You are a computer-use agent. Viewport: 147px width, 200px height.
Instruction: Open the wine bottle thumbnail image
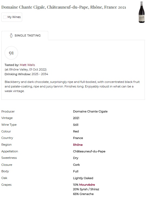(142, 12)
